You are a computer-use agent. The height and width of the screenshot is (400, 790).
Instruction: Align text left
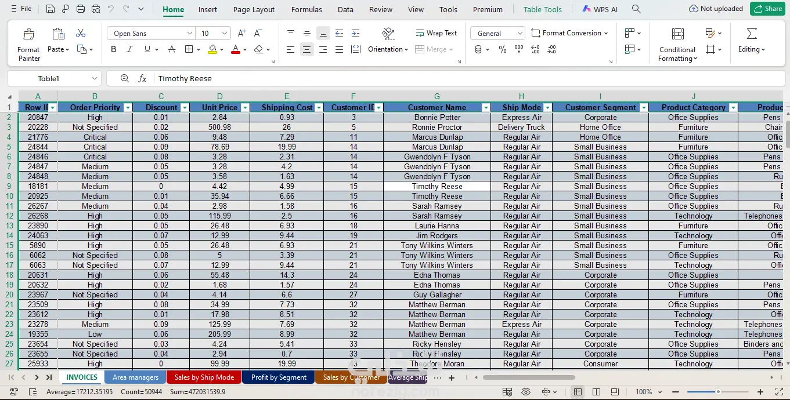click(291, 50)
